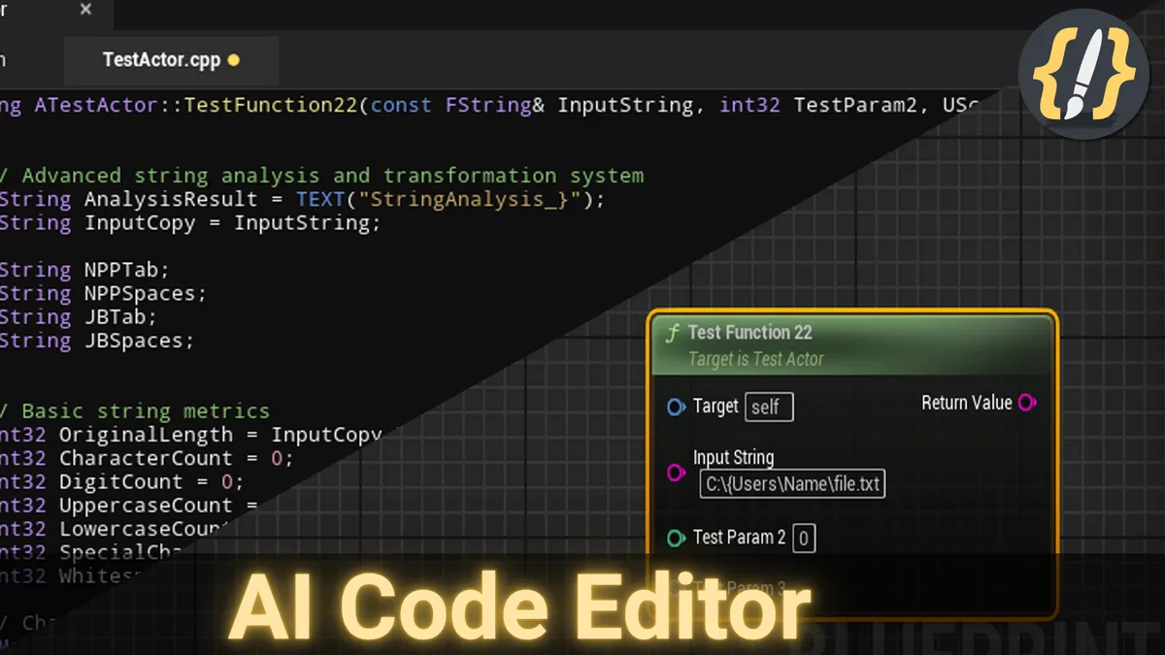Click the UppercaseCount declaration line

click(x=129, y=506)
